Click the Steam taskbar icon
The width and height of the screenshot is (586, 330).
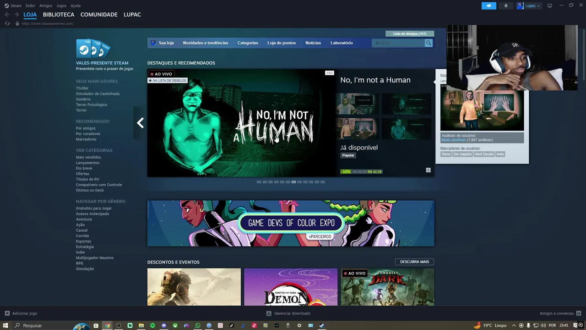[x=322, y=325]
